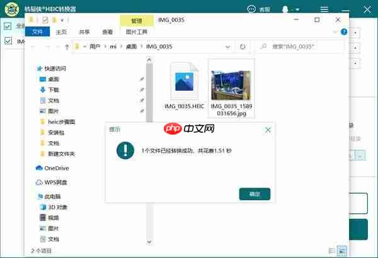The width and height of the screenshot is (378, 258).
Task: Open 3D 对象 folder
Action: [54, 207]
